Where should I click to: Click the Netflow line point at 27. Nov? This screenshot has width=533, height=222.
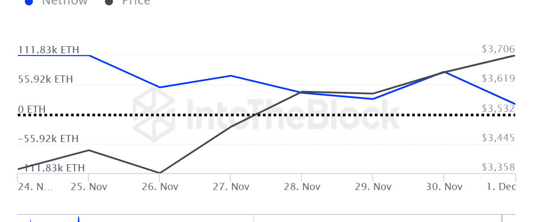coord(231,76)
